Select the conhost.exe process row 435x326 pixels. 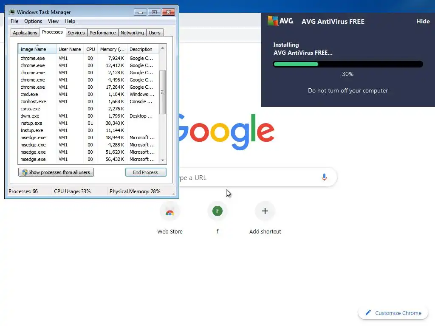(88, 101)
